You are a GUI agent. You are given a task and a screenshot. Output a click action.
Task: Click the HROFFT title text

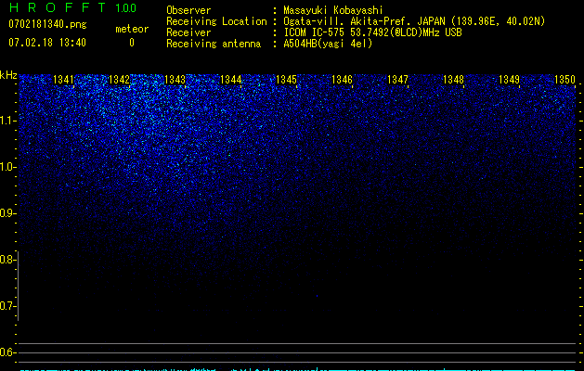click(57, 7)
